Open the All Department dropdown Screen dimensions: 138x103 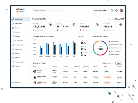point(107,63)
